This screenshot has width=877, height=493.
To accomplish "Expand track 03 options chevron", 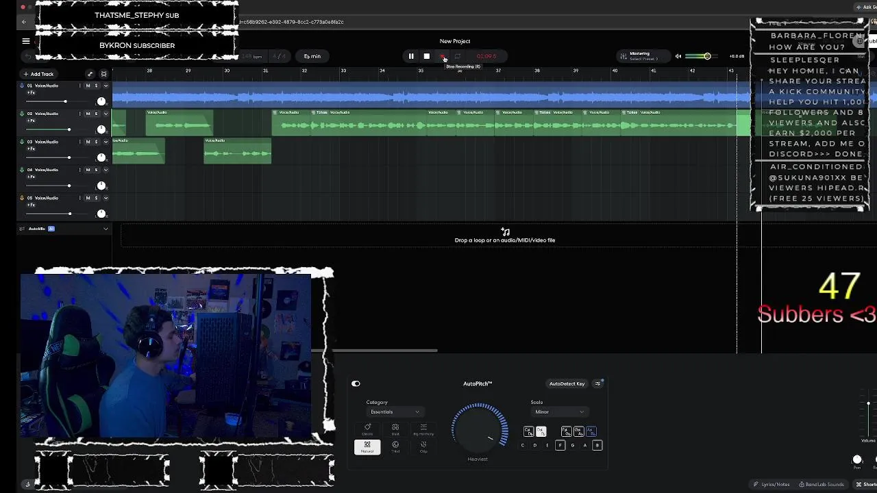I will tap(106, 142).
